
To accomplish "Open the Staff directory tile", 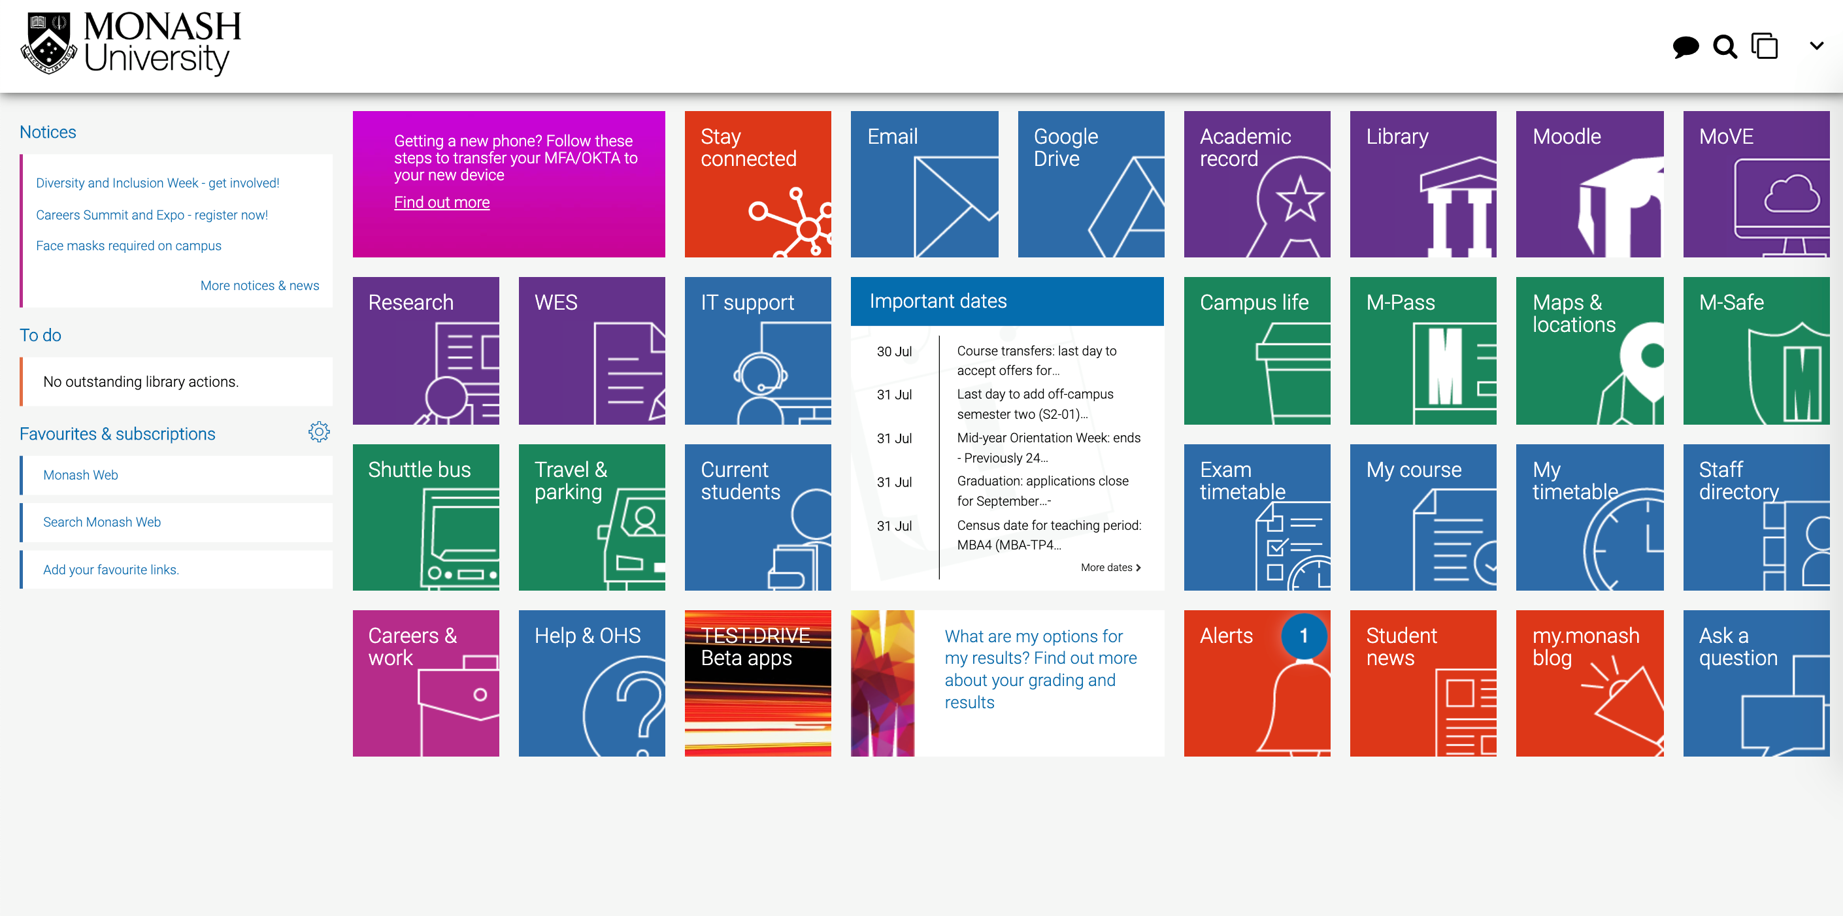I will click(1757, 517).
